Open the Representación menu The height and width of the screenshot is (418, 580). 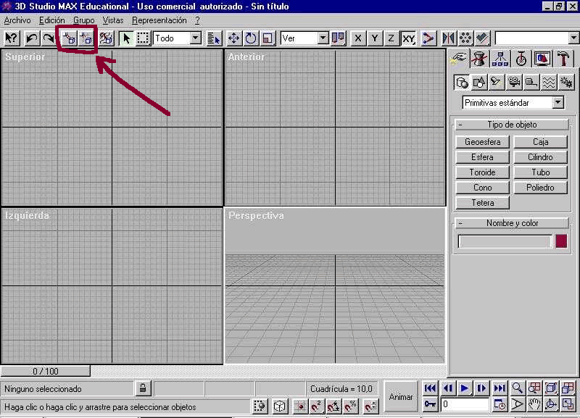pyautogui.click(x=159, y=20)
